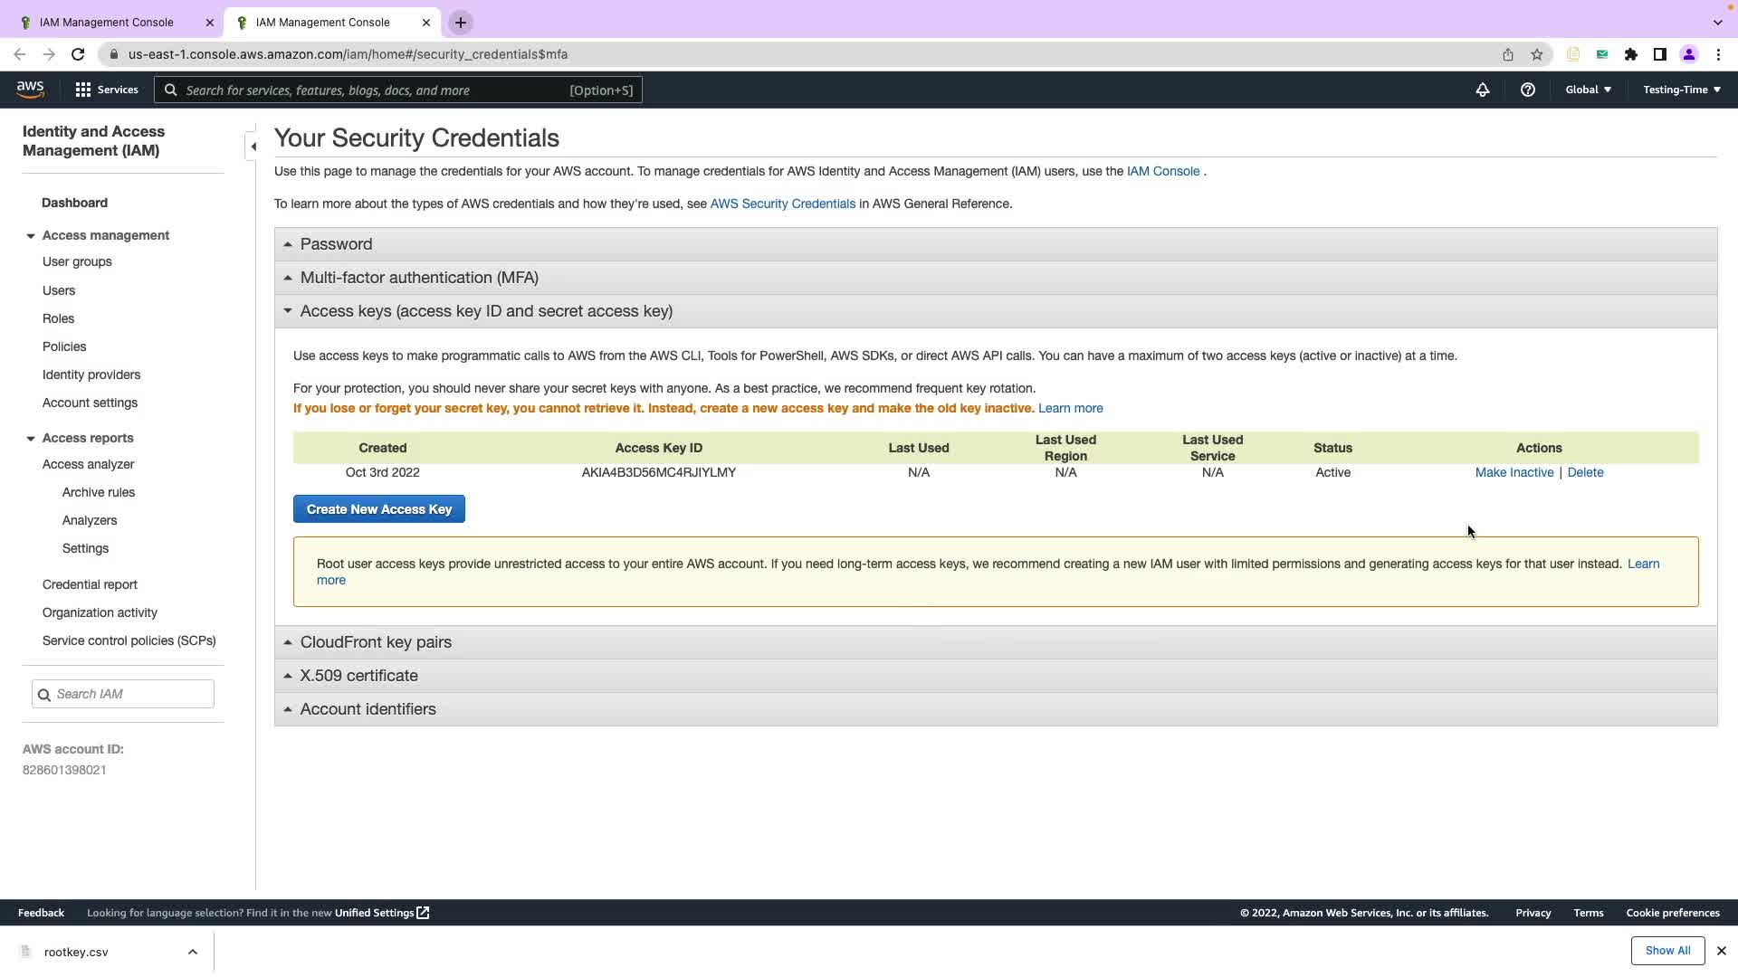Click the notifications bell icon
Screen dimensions: 1738x977
pyautogui.click(x=1482, y=90)
